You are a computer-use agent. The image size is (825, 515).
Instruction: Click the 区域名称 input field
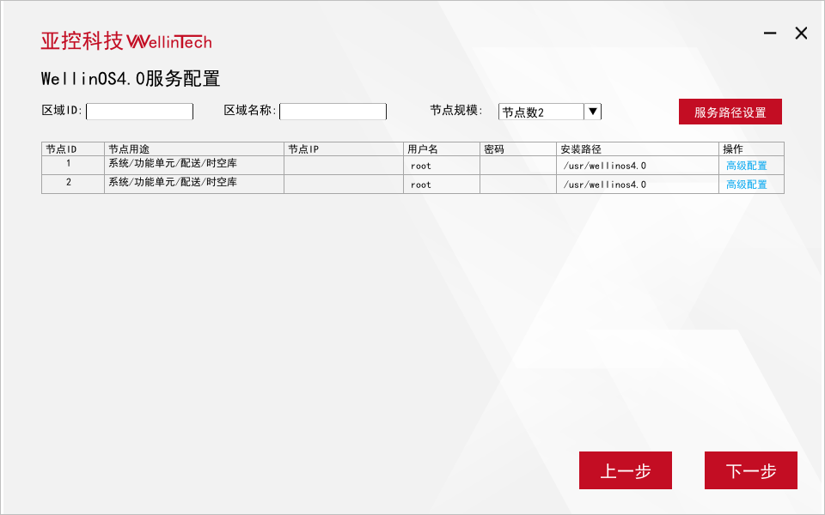[x=333, y=112]
